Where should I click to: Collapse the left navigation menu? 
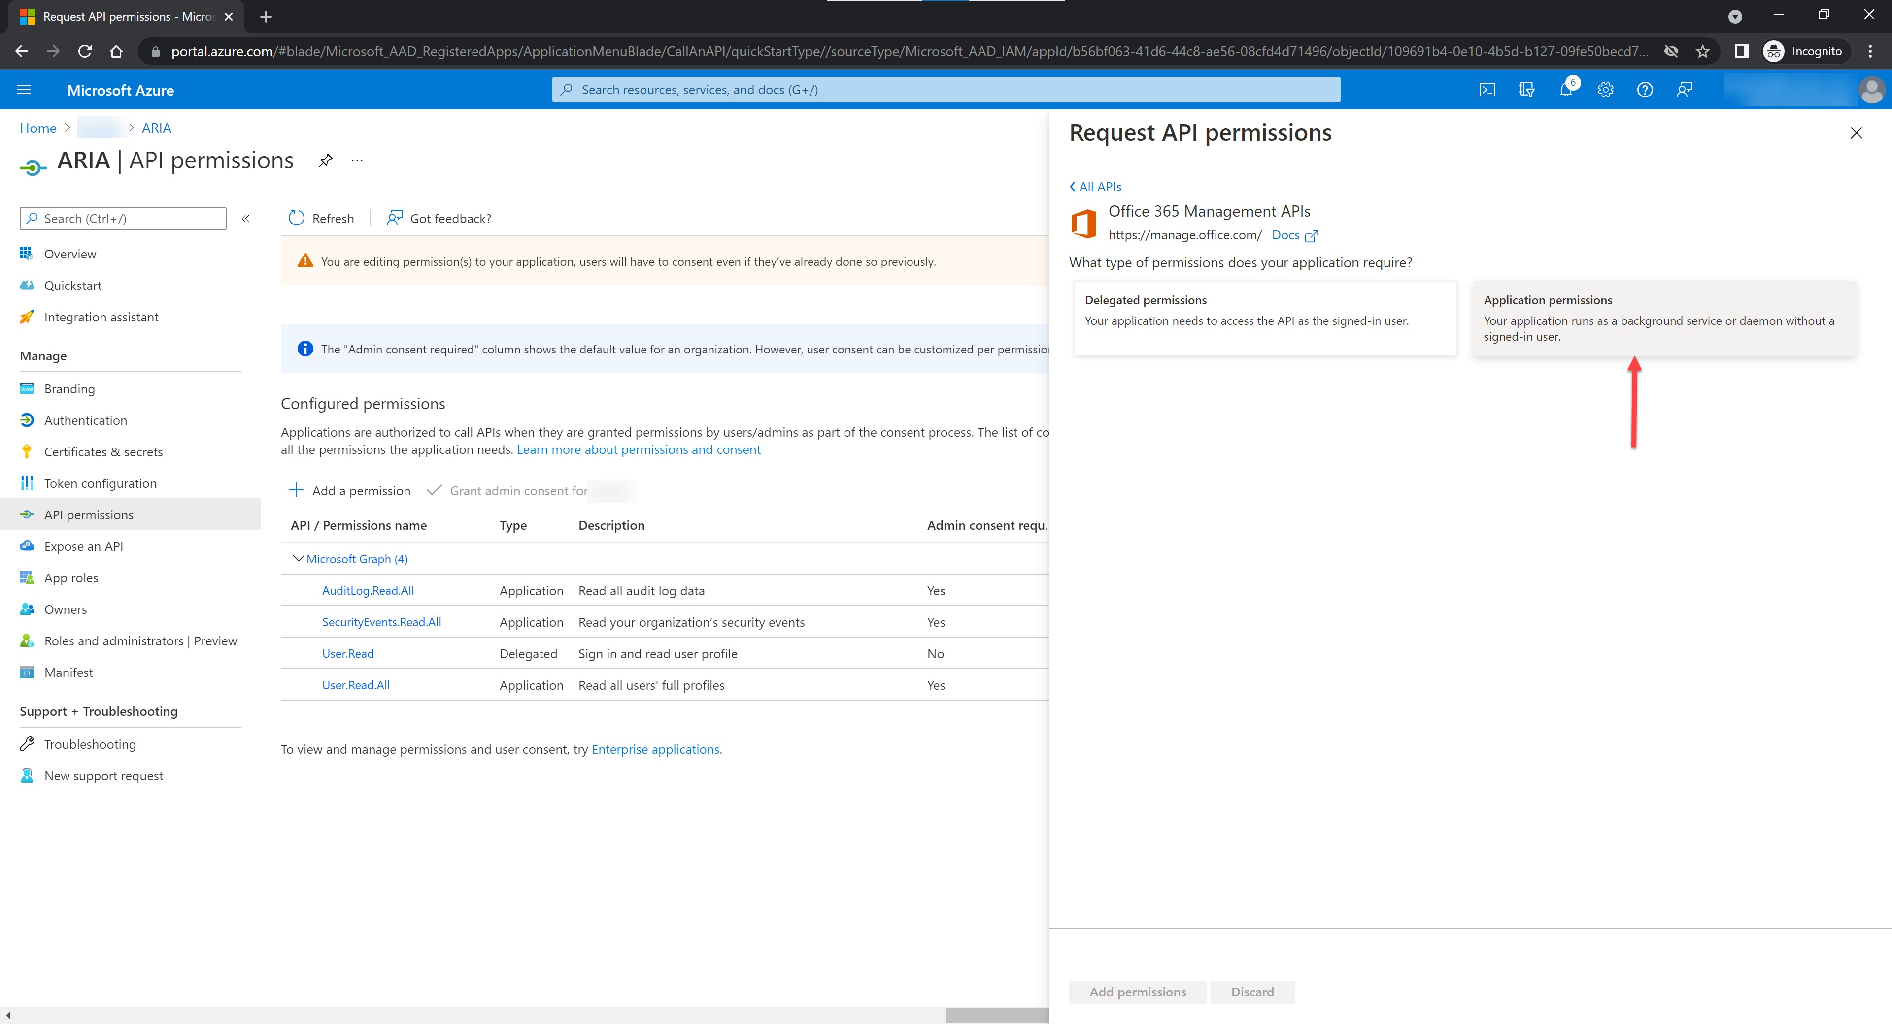(x=246, y=218)
